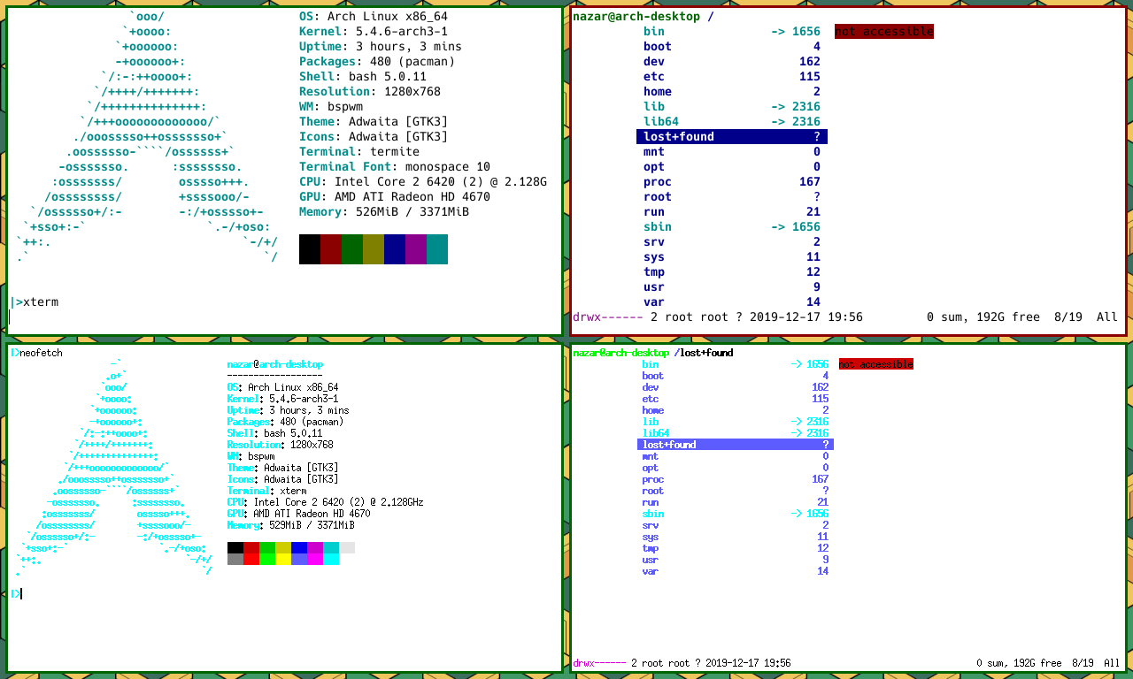Select the mnt directory in the /lost+found ranger window
The image size is (1133, 679).
tap(736, 456)
